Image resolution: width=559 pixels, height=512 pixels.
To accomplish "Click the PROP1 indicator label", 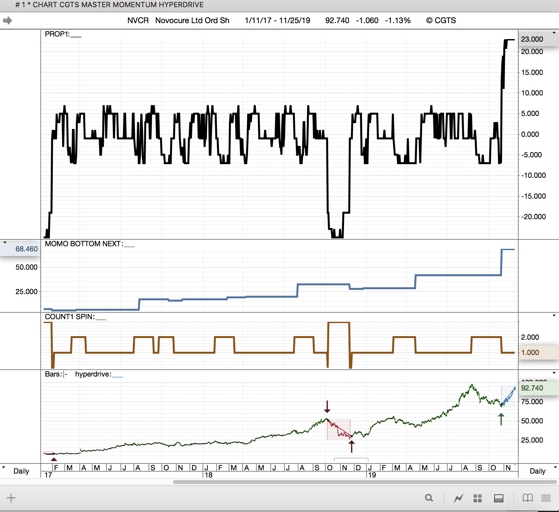I will (57, 34).
